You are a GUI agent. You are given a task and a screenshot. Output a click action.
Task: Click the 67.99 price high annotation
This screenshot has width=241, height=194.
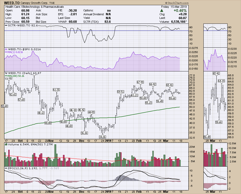tap(140, 82)
